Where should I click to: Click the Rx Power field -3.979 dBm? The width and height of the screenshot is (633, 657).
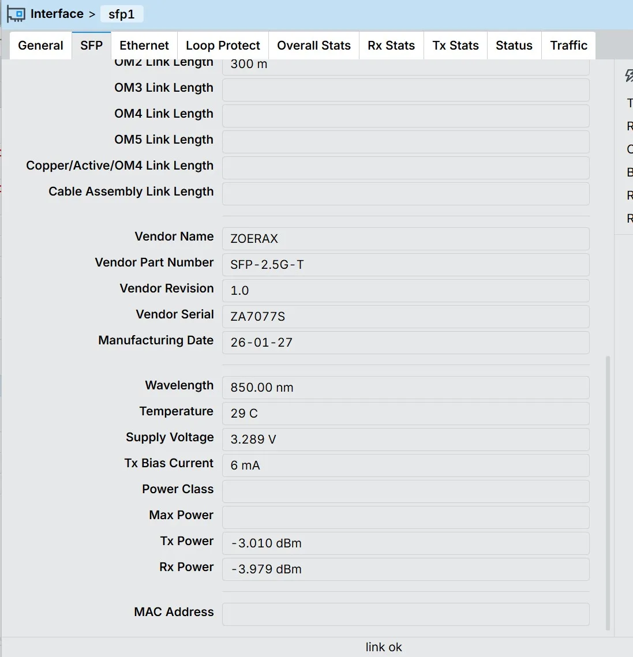coord(406,569)
